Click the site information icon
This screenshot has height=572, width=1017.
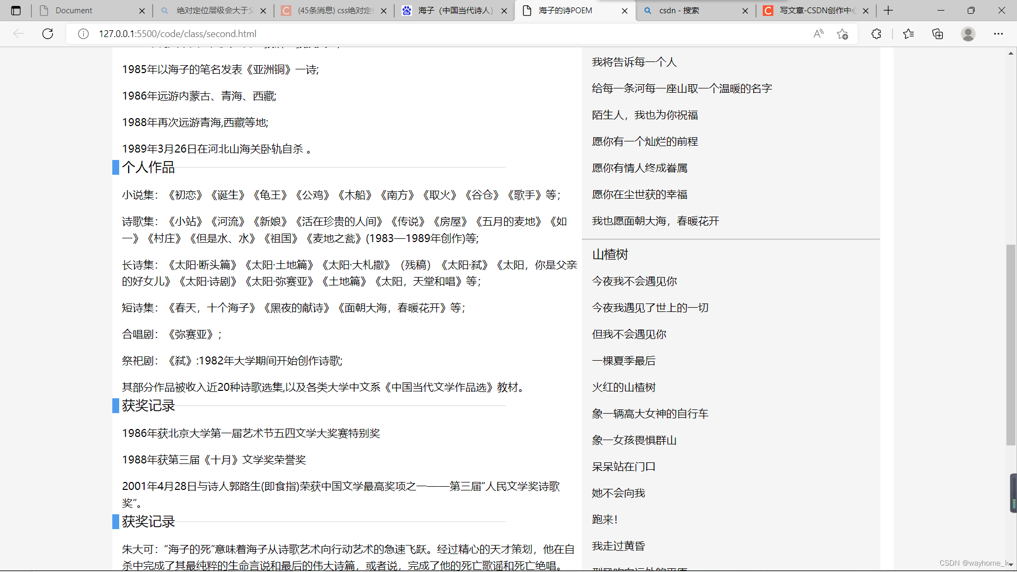click(83, 34)
